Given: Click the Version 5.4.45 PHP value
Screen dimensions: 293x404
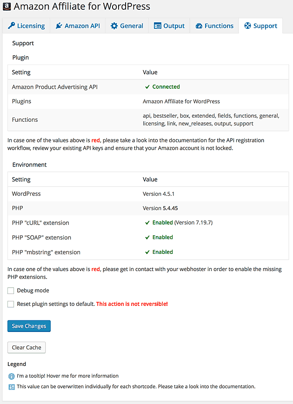Looking at the screenshot, I should click(x=160, y=208).
